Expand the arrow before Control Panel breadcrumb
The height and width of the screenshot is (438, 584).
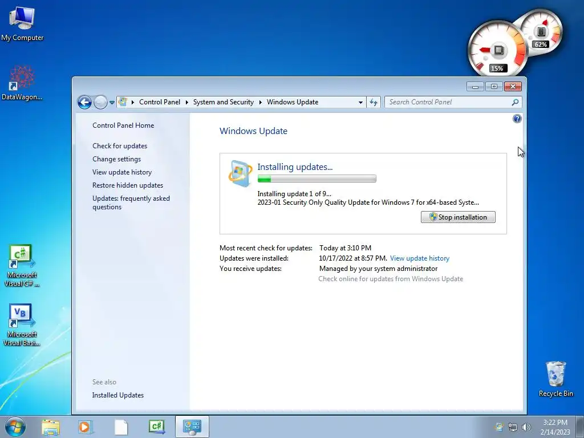pyautogui.click(x=132, y=102)
